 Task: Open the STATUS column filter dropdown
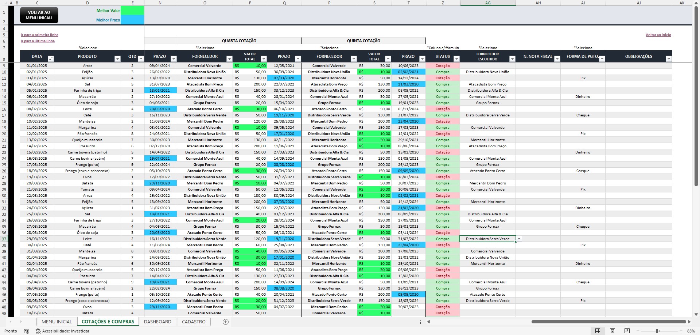click(456, 59)
